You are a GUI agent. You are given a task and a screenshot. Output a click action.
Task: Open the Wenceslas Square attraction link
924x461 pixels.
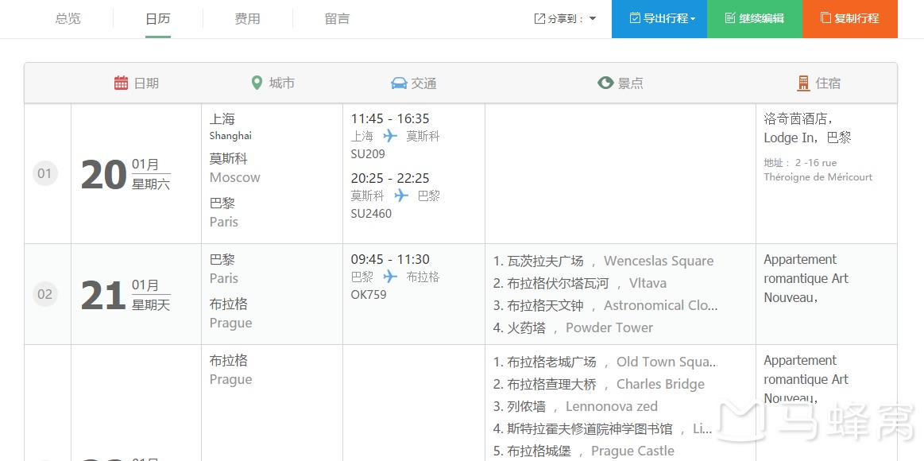pos(659,261)
